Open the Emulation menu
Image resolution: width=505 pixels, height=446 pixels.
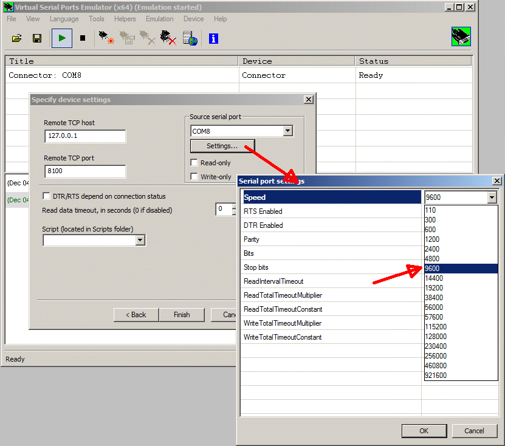pos(159,19)
